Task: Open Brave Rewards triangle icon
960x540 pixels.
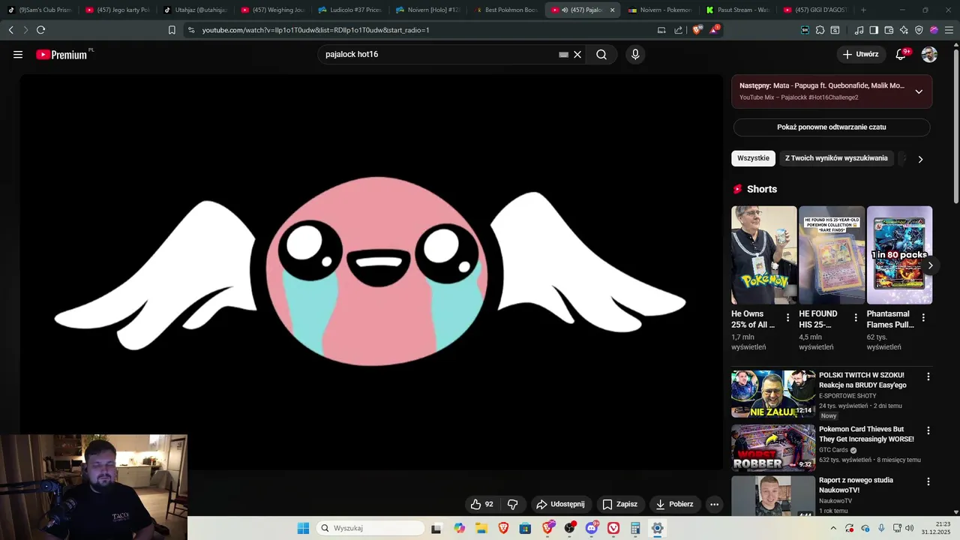Action: (714, 30)
